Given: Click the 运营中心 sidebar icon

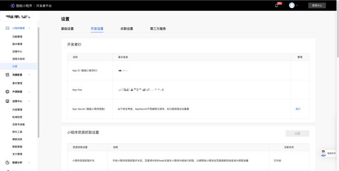Looking at the screenshot, I should 8,101.
